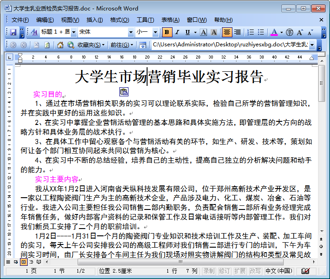
Task: Open the font size dropdown 小一
Action: (x=155, y=32)
